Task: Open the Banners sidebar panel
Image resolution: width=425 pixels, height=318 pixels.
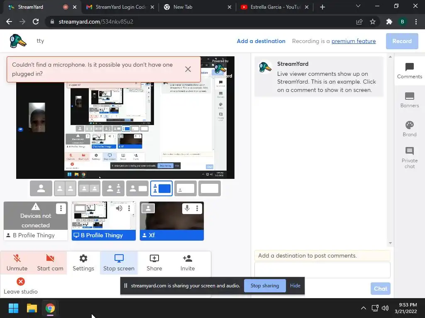Action: coord(409,100)
